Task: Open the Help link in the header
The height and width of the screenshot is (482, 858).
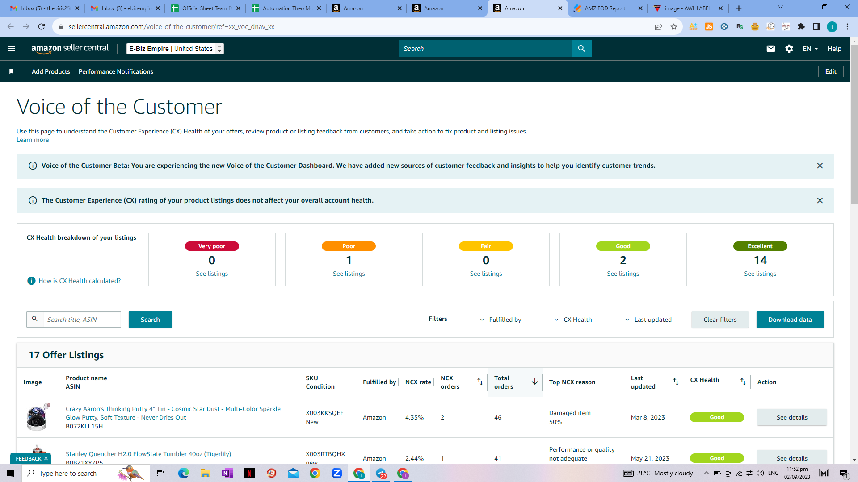Action: (834, 49)
